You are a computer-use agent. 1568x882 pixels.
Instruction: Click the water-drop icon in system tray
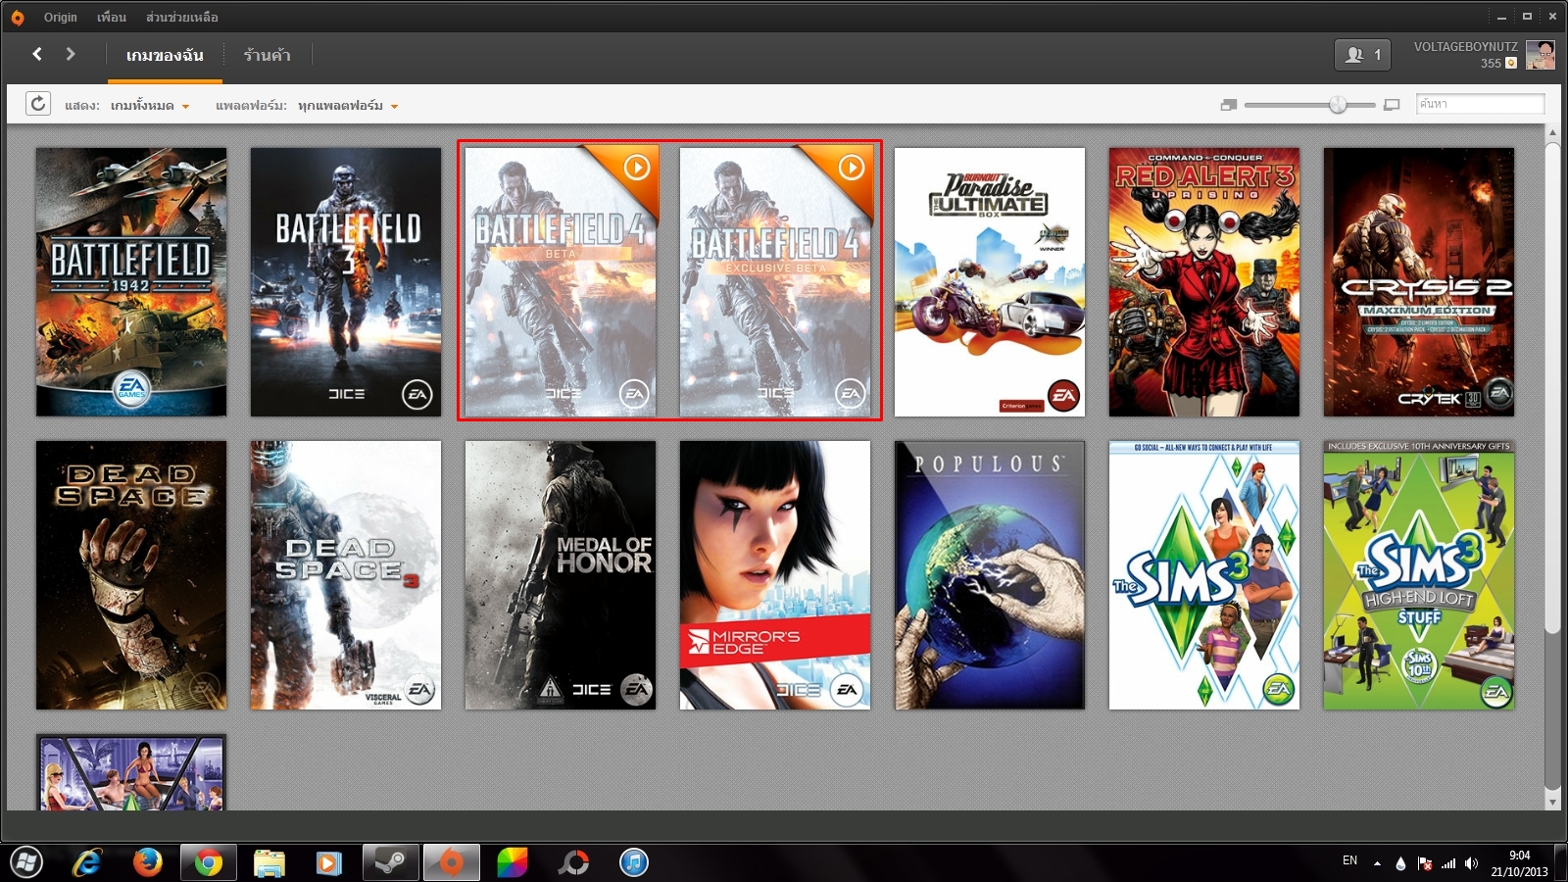(1400, 863)
